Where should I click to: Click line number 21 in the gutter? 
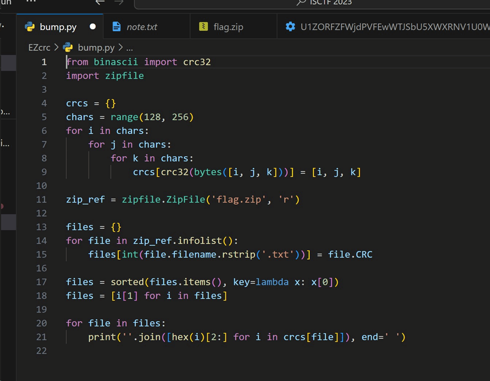click(x=41, y=337)
